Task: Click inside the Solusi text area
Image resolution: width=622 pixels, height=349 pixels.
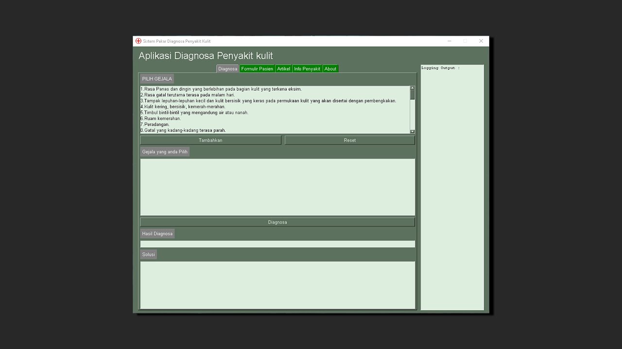Action: (277, 285)
